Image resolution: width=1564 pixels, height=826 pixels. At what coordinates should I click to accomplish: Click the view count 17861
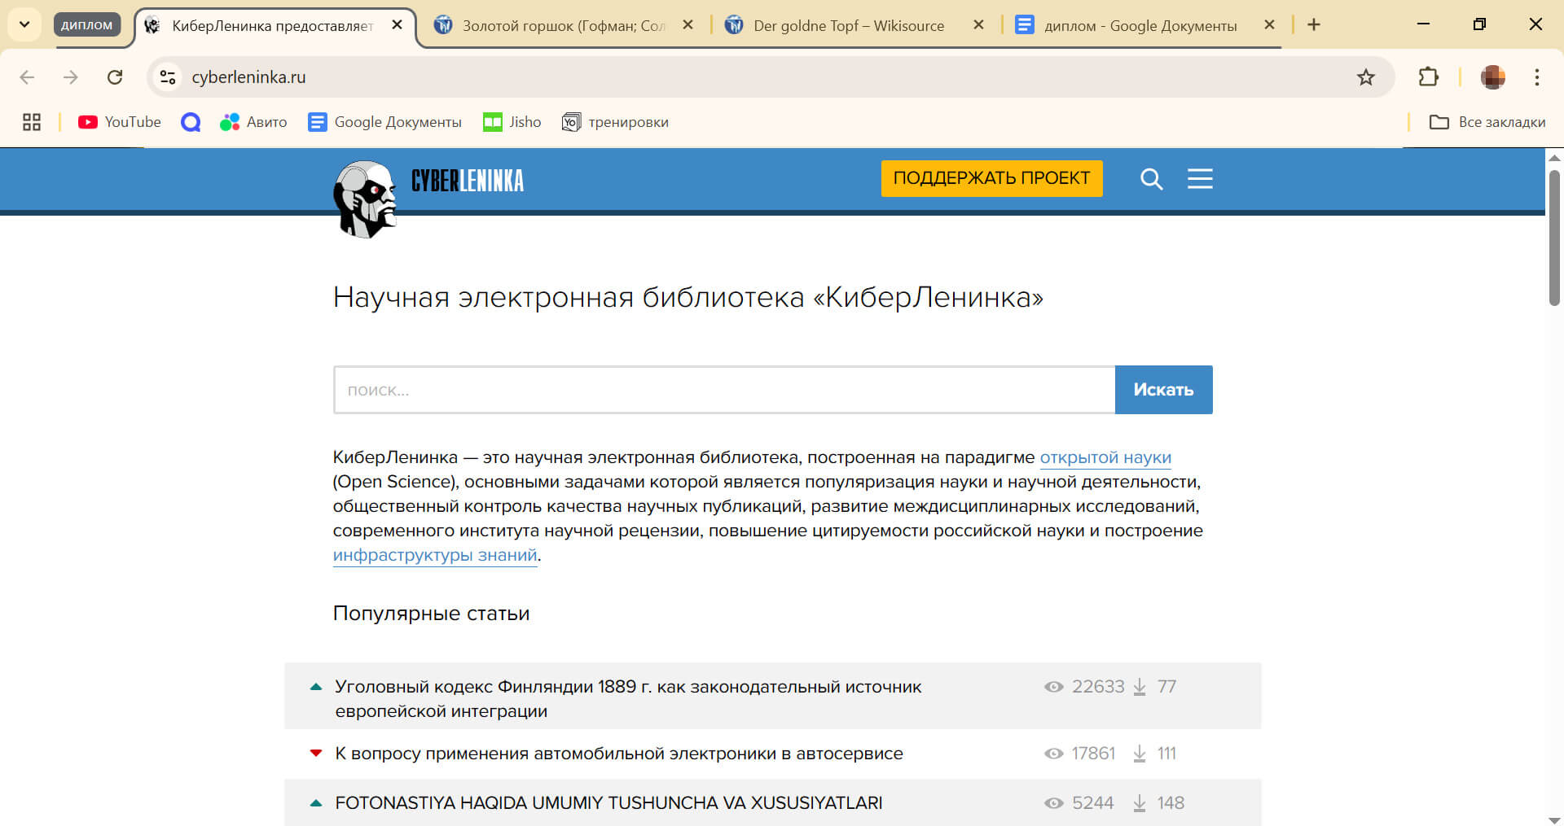pyautogui.click(x=1093, y=754)
